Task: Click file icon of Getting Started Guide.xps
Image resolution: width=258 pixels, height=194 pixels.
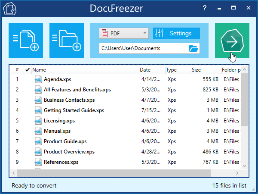Action: pyautogui.click(x=38, y=110)
